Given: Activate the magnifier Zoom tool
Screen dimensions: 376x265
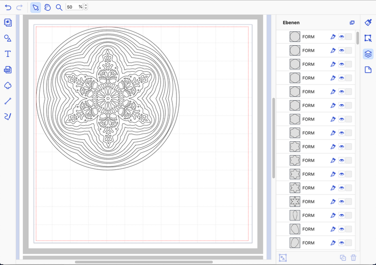Looking at the screenshot, I should [59, 7].
